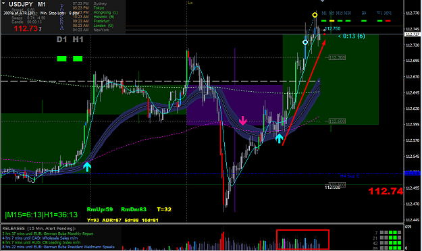Click the ADR=87 value
The height and width of the screenshot is (251, 422).
111,221
